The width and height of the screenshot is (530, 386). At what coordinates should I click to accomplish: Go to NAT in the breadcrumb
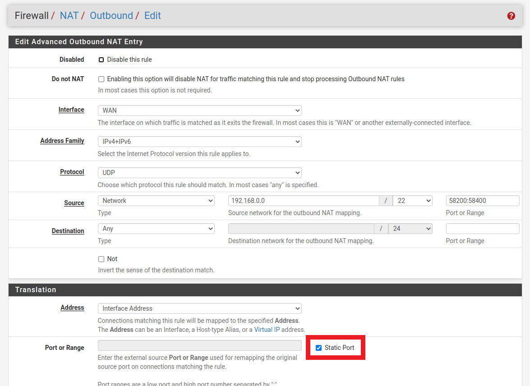click(69, 16)
